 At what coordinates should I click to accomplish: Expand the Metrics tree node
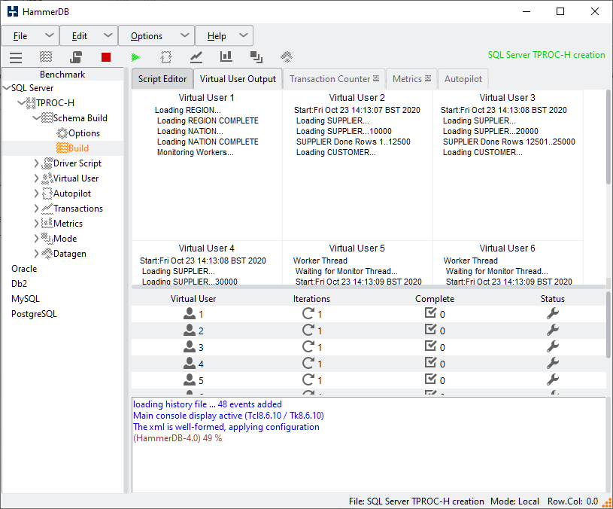(36, 224)
